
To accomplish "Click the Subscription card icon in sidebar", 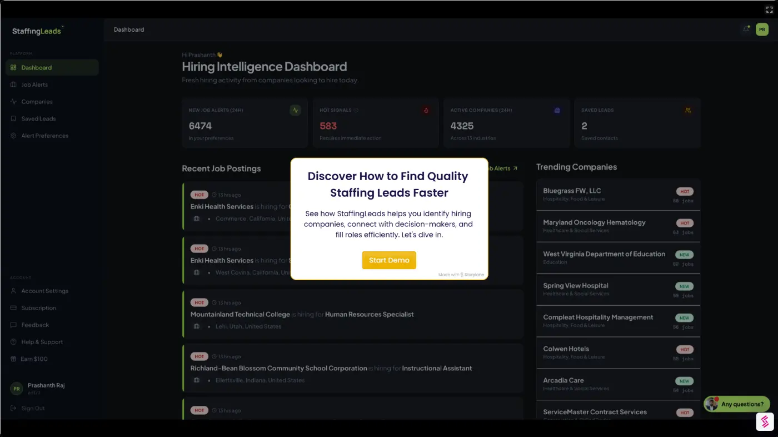I will (x=14, y=308).
